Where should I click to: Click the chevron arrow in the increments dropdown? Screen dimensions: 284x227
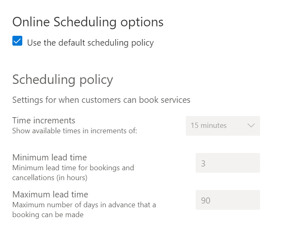point(251,126)
